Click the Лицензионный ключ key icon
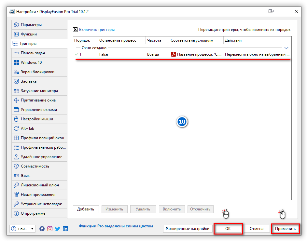 pos(16,185)
